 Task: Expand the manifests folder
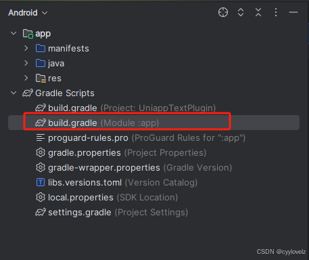tap(26, 48)
